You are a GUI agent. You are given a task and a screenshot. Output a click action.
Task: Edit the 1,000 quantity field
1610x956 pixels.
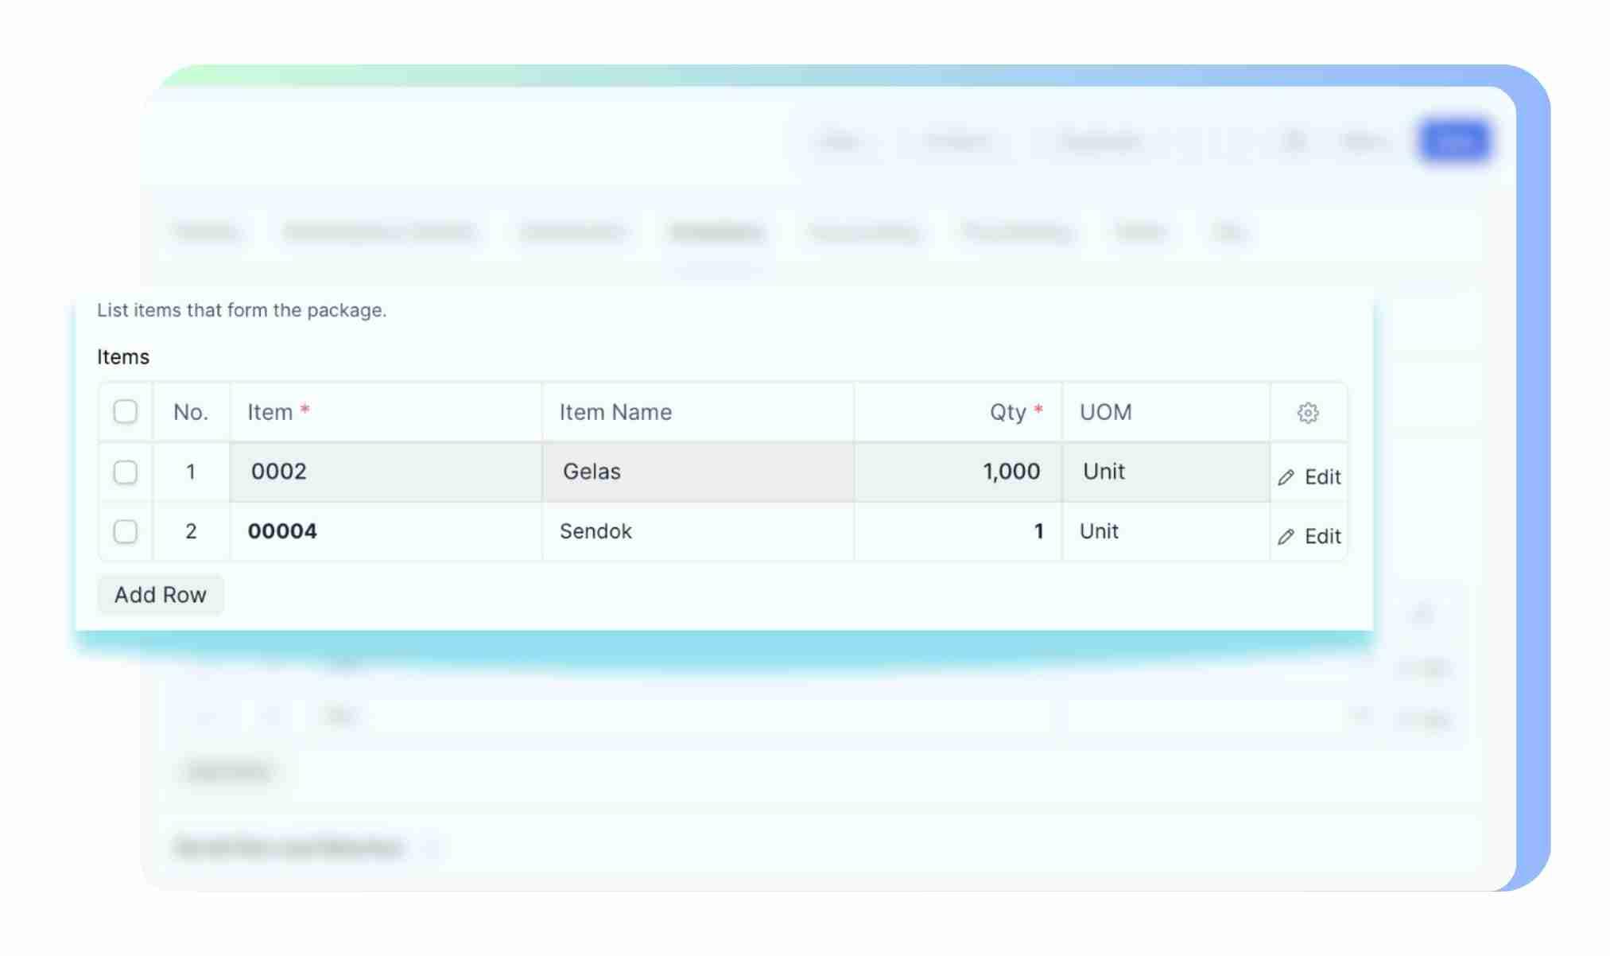pos(957,472)
